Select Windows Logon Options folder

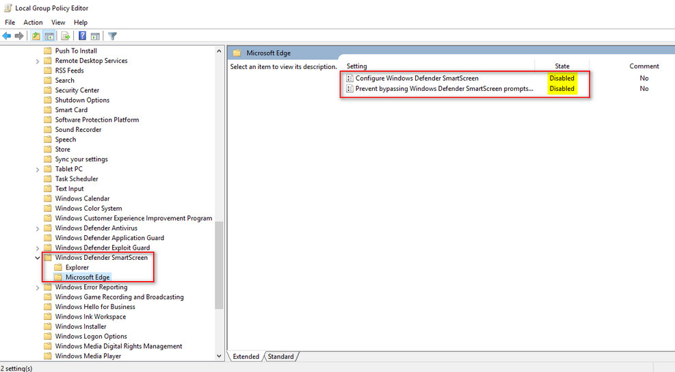coord(91,336)
